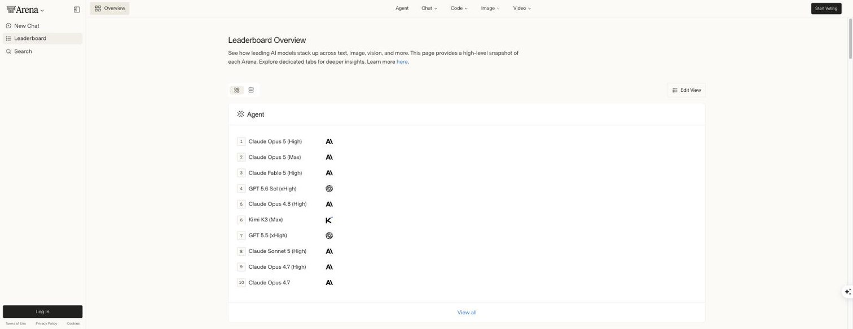Click the Leaderboard list icon
The height and width of the screenshot is (329, 853).
coord(8,38)
